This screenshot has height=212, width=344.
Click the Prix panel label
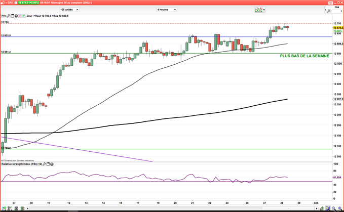4,16
